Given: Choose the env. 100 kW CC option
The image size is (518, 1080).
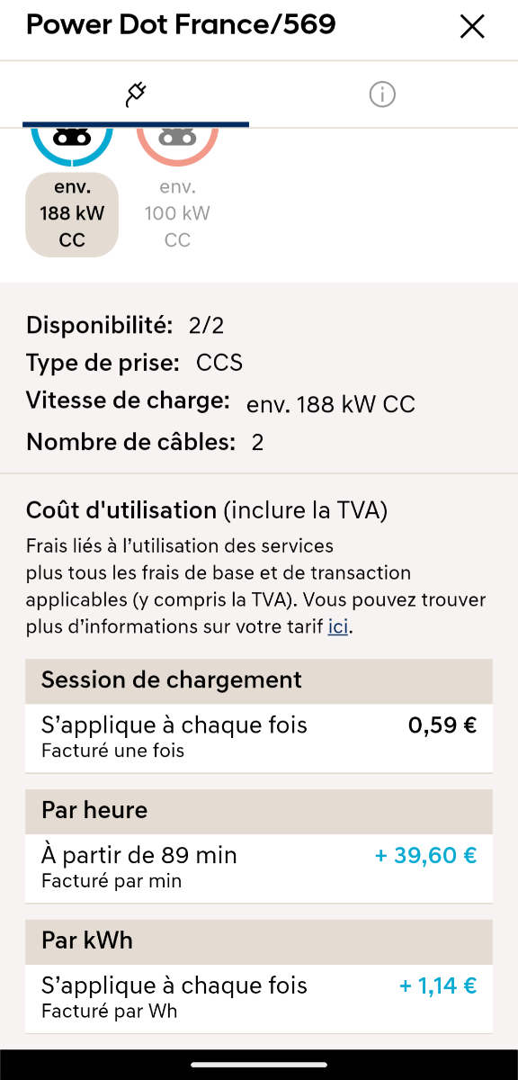Looking at the screenshot, I should [x=177, y=214].
